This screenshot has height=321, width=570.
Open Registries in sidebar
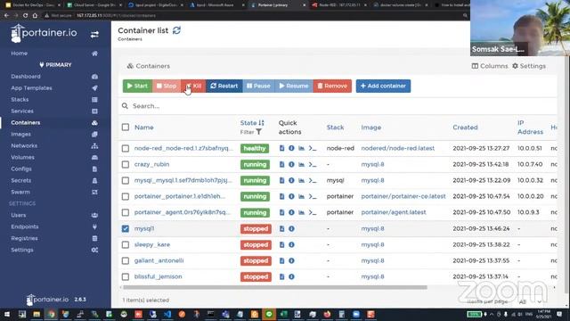click(24, 238)
